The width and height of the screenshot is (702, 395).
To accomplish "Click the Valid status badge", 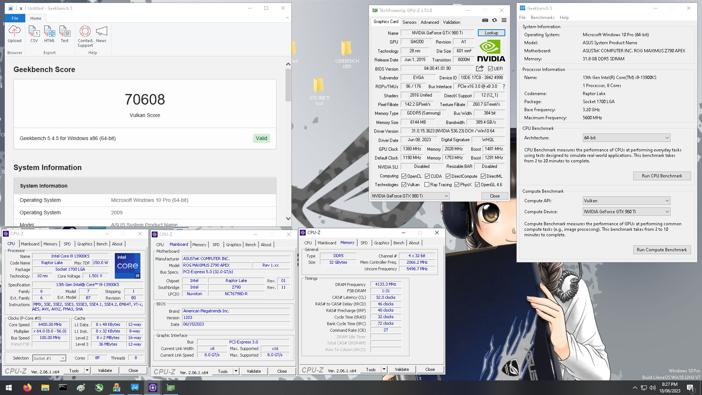I will (x=261, y=138).
